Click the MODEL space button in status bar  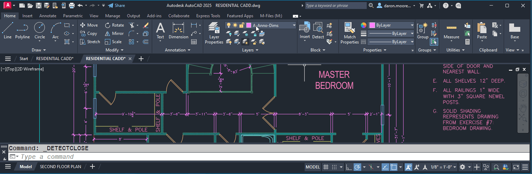tap(313, 167)
